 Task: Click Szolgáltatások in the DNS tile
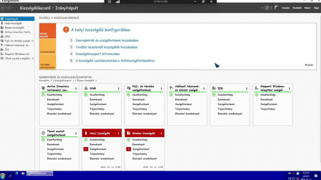pos(98,104)
